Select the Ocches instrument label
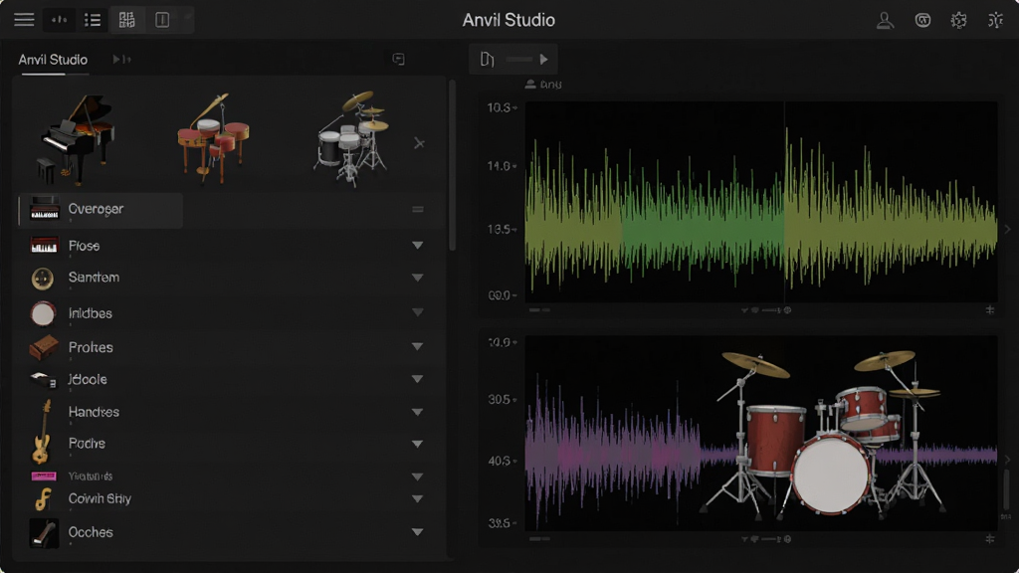 tap(91, 532)
